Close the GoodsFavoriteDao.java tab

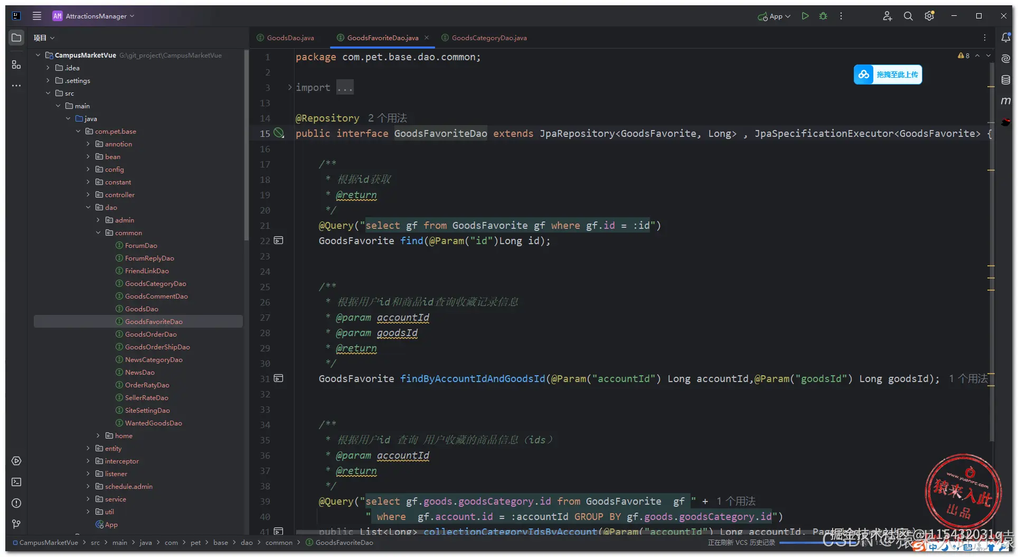(x=427, y=38)
